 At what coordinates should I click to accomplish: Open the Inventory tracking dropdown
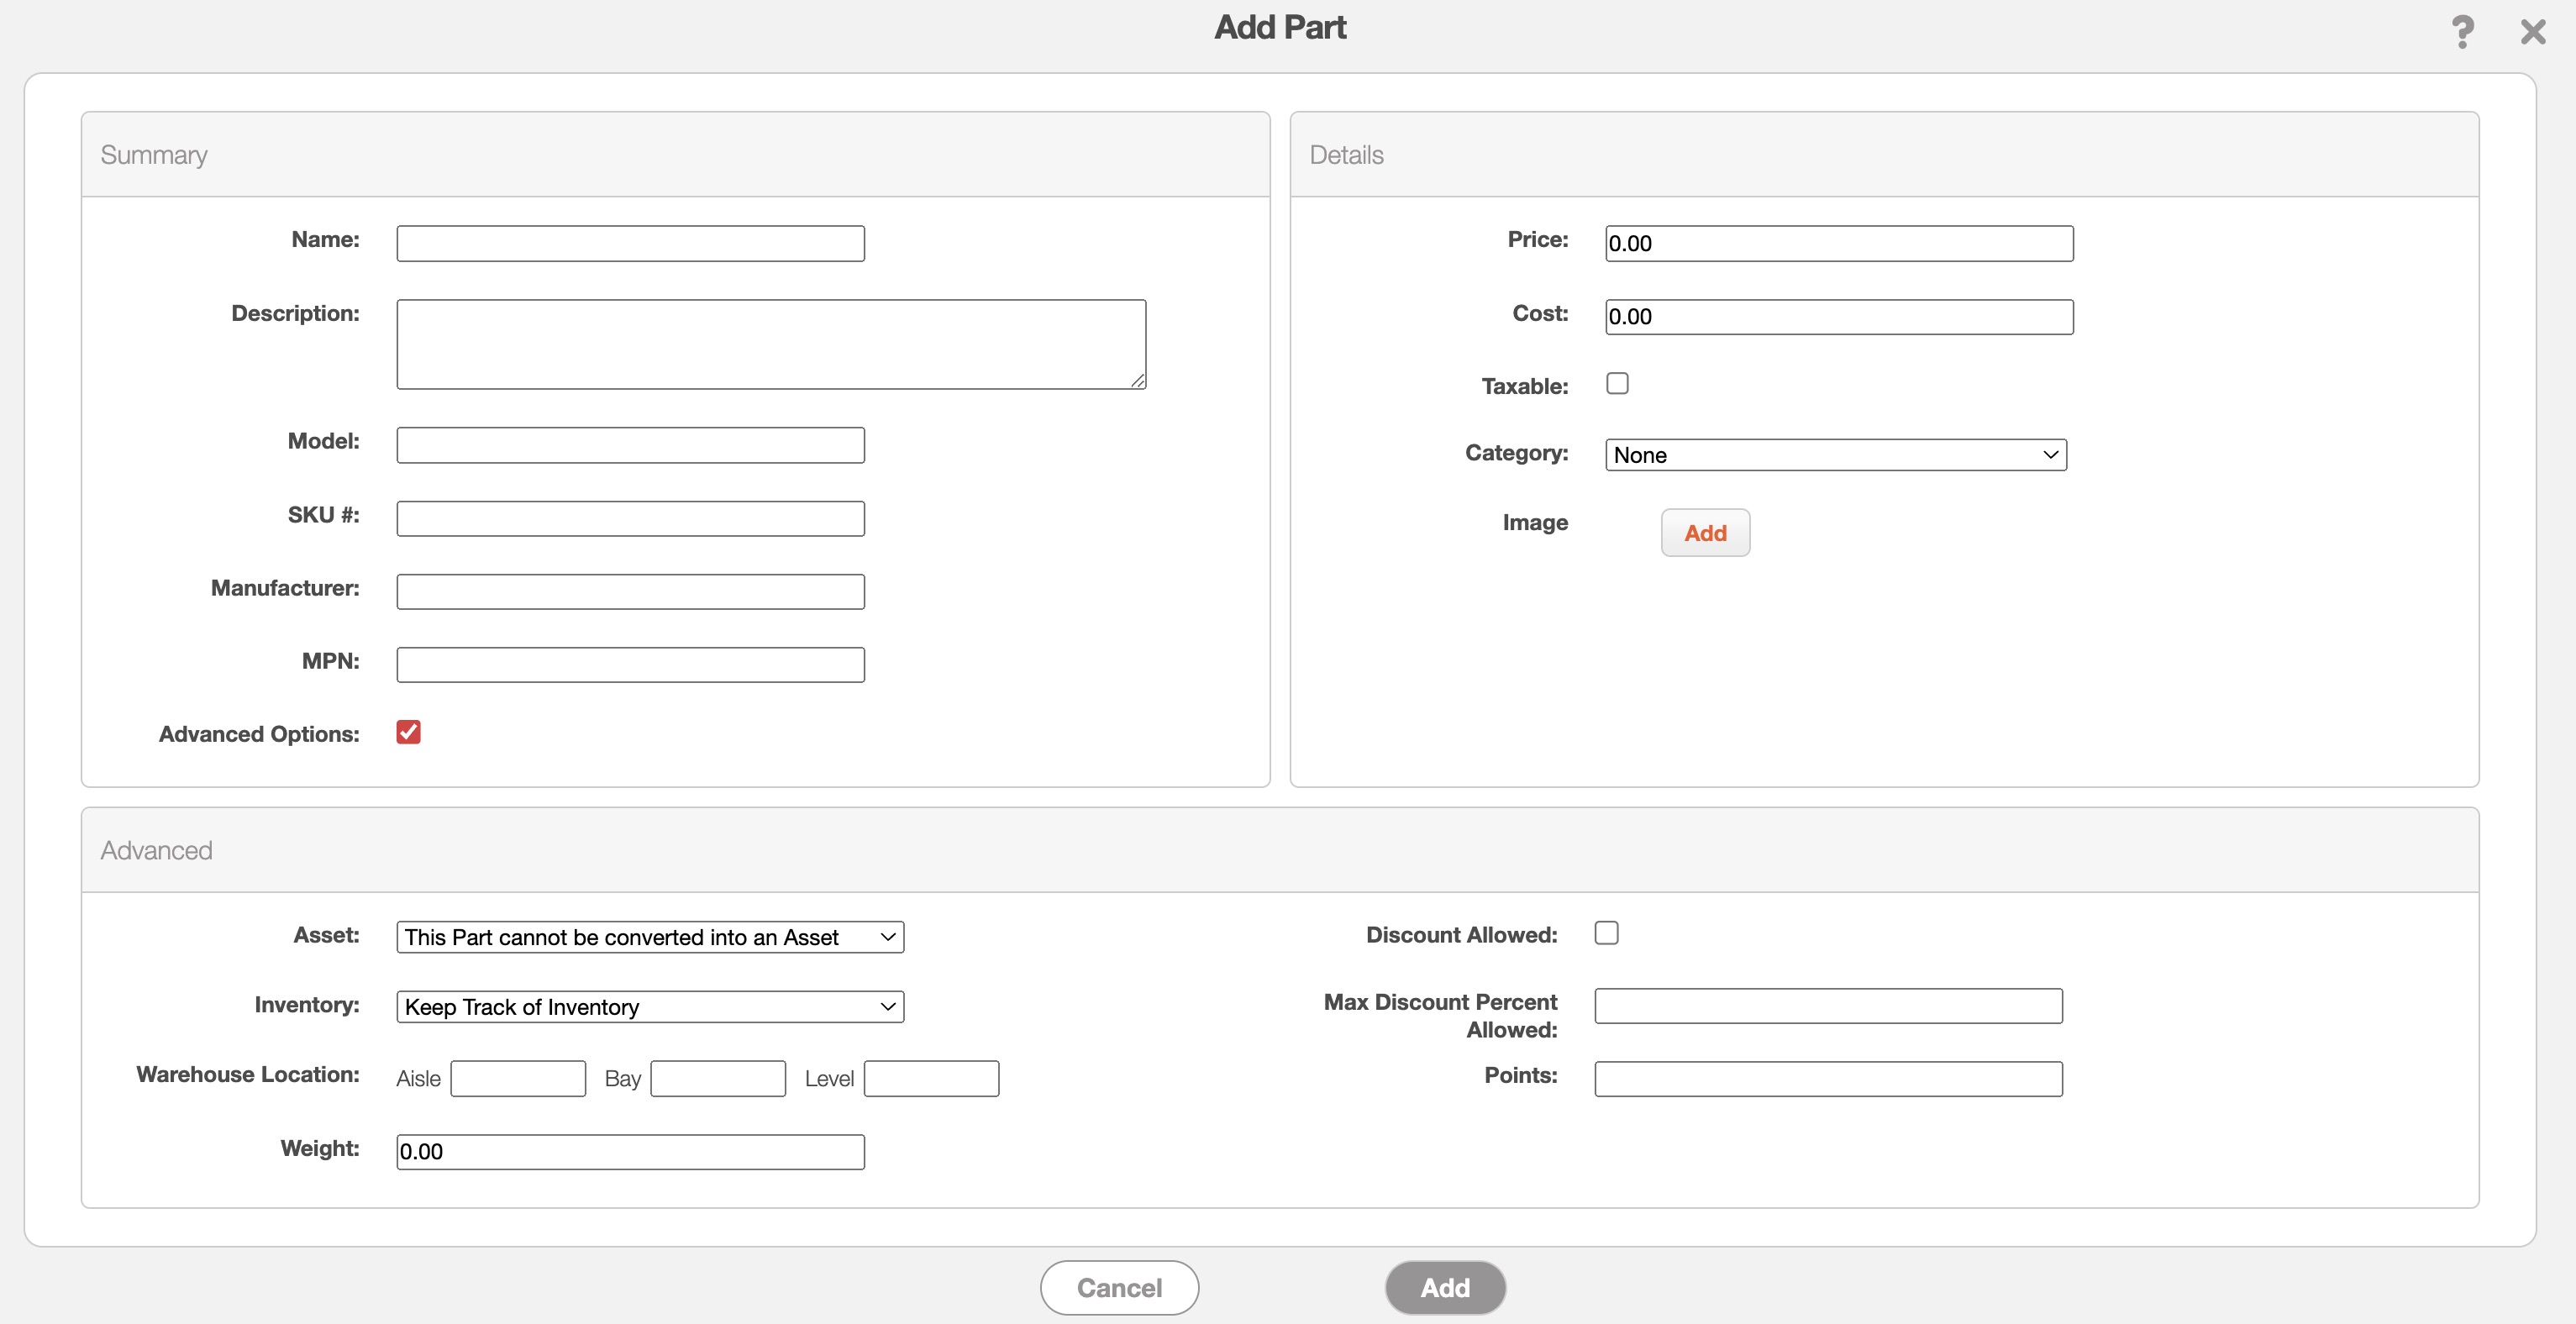[650, 1006]
